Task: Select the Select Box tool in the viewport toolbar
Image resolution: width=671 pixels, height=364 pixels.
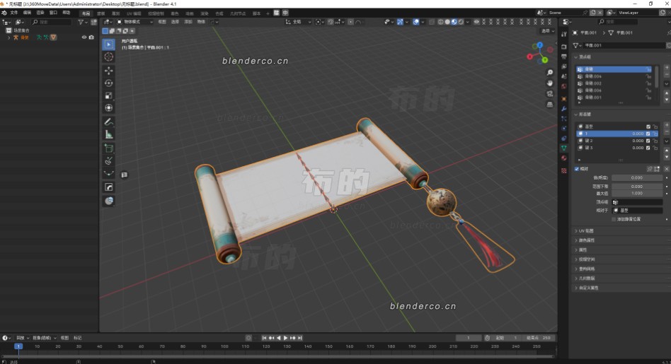Action: pyautogui.click(x=109, y=45)
